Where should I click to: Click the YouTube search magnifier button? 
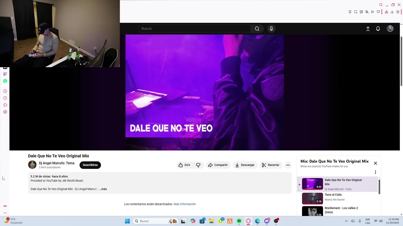click(257, 29)
